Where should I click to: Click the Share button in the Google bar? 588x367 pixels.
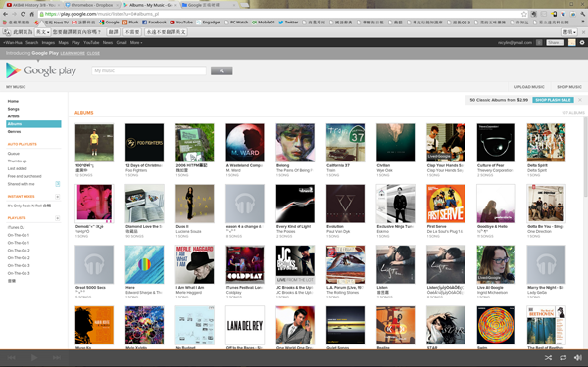point(555,43)
